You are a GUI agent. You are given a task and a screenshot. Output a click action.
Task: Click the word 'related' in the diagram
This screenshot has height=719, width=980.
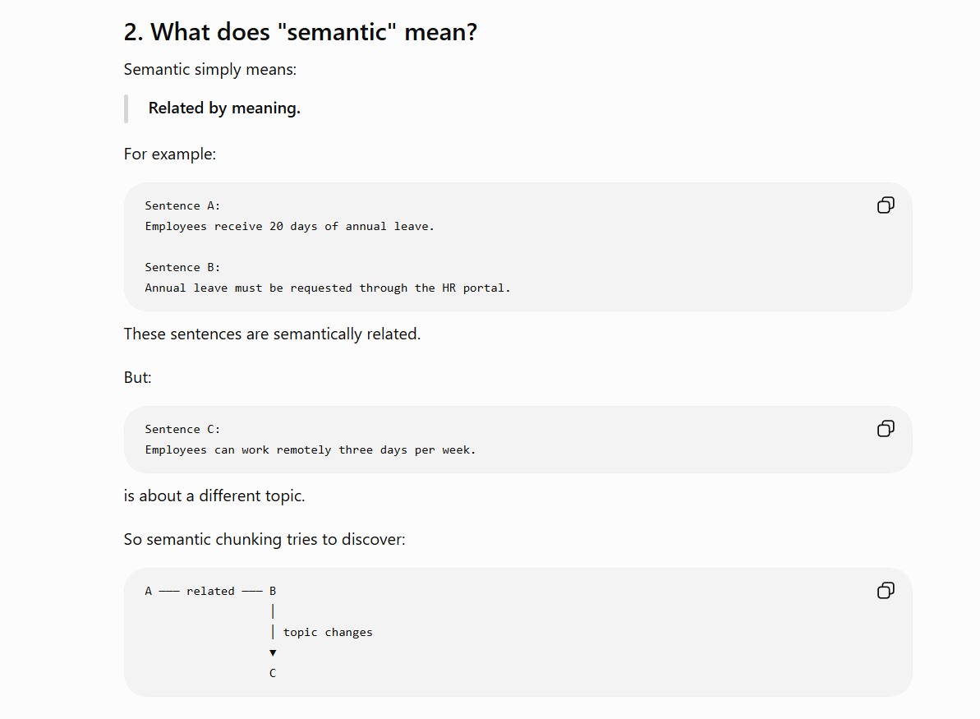click(210, 591)
